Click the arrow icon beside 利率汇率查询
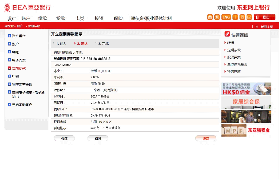279x179 pixels. click(9, 84)
